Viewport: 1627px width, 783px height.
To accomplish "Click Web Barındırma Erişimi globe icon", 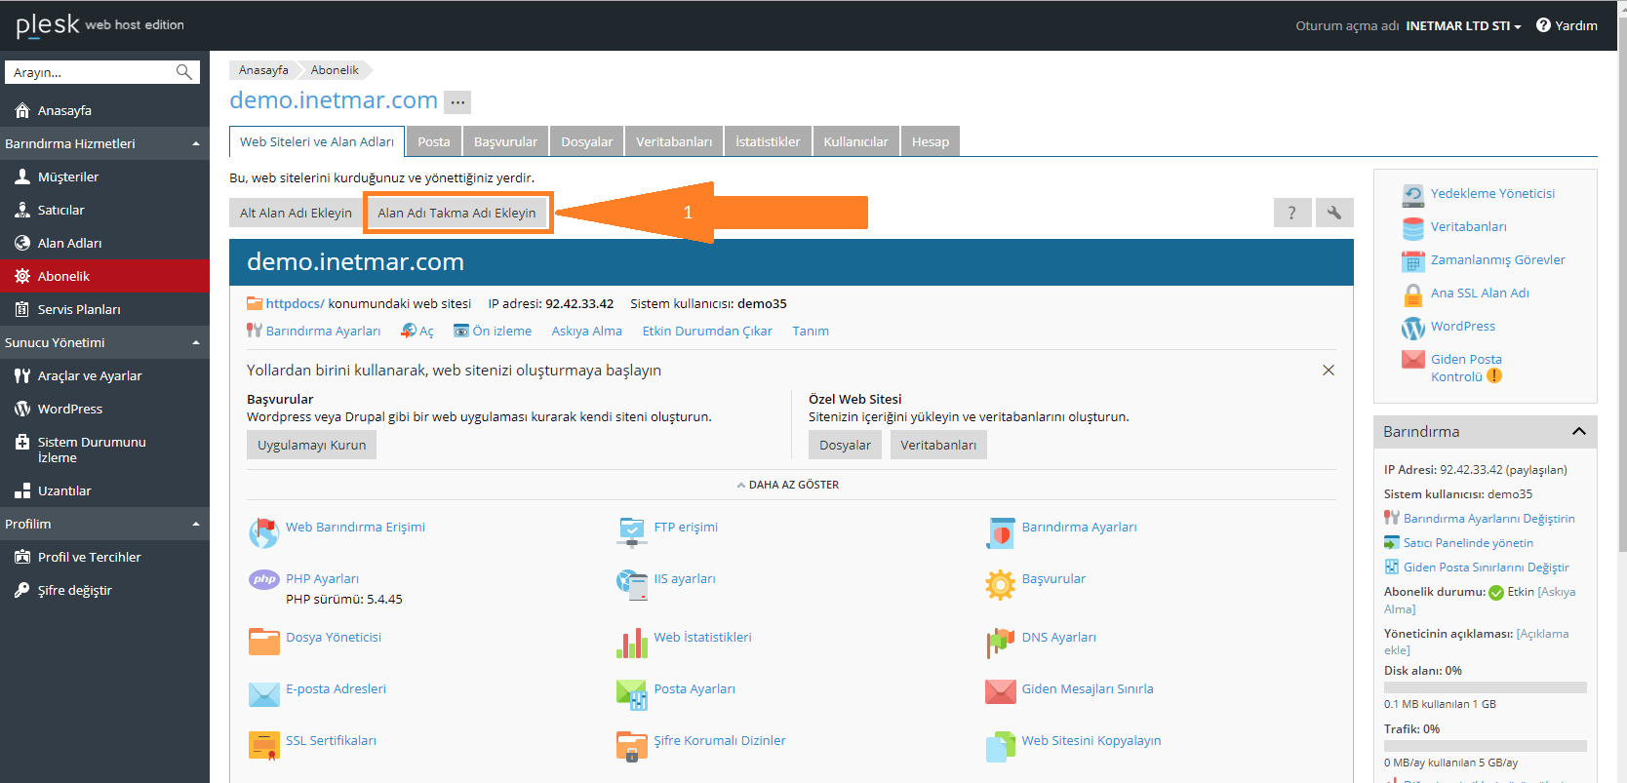I will 264,532.
